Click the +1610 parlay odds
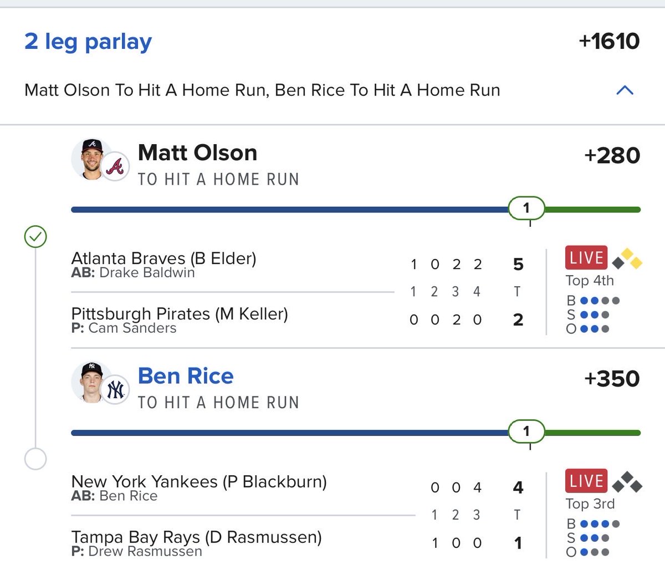Screen dimensions: 665x569 click(608, 41)
